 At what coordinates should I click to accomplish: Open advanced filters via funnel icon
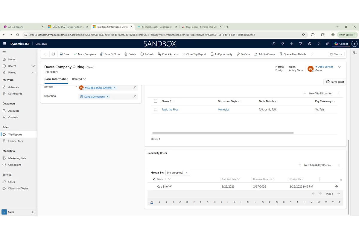300,44
